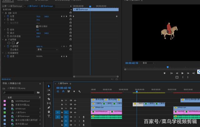Select the Type tool
The height and width of the screenshot is (127, 200).
pyautogui.click(x=49, y=116)
